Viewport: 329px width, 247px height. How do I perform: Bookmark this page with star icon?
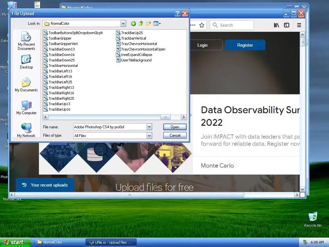click(x=202, y=25)
